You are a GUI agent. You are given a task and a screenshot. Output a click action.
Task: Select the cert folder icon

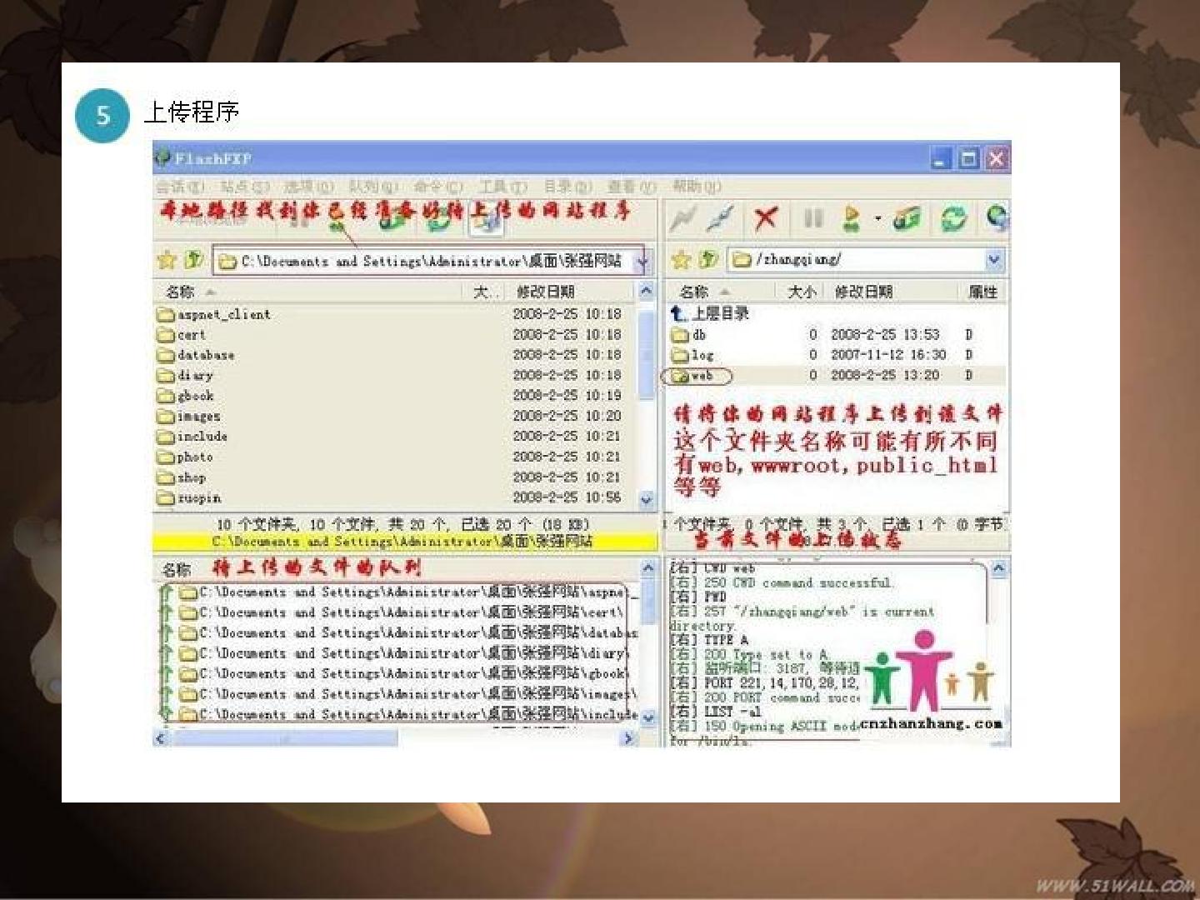tap(166, 335)
